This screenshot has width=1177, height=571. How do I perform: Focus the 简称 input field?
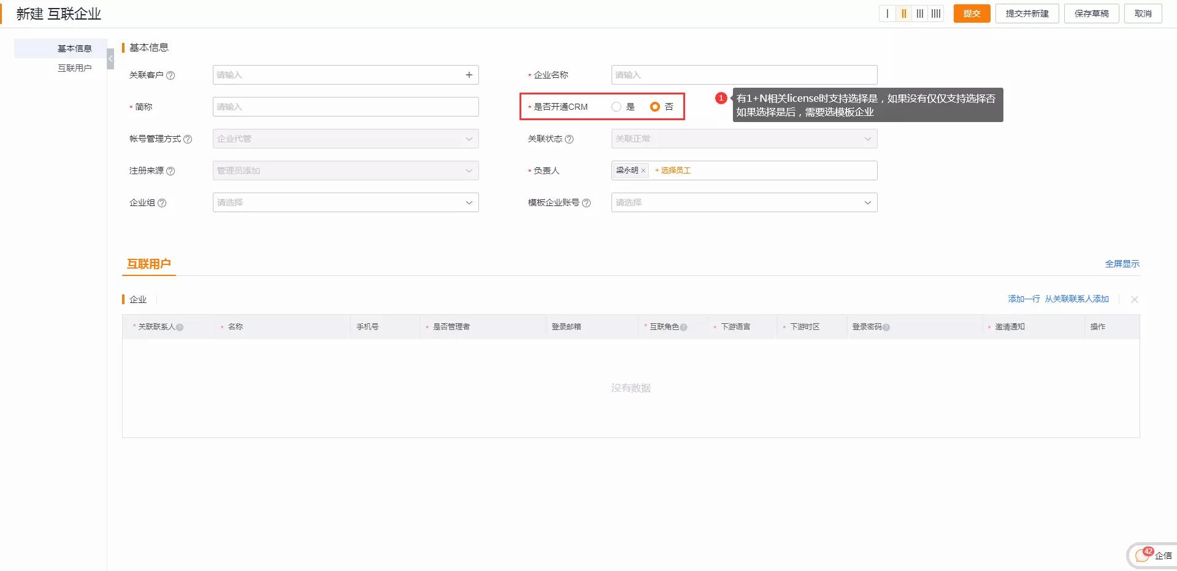(345, 107)
